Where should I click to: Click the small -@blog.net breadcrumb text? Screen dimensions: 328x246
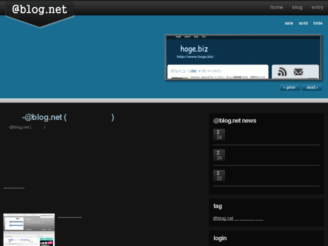[27, 127]
